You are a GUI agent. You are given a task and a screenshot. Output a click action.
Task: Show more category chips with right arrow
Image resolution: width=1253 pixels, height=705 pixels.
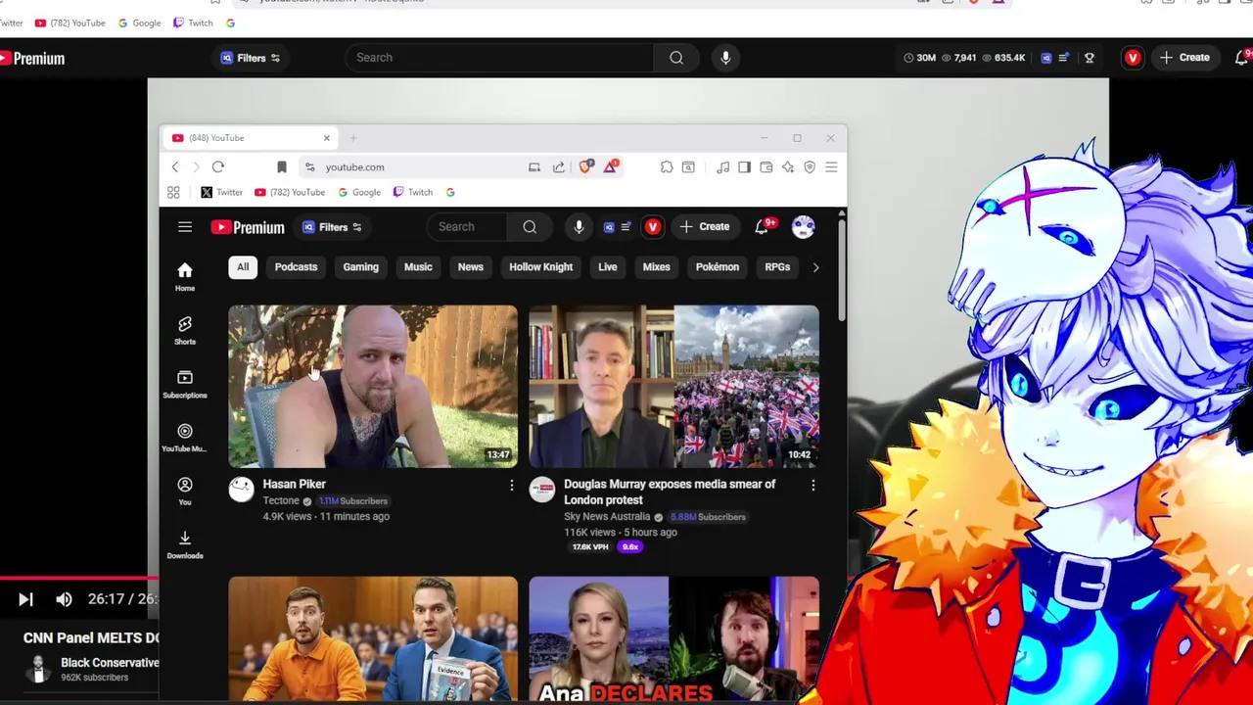[815, 267]
